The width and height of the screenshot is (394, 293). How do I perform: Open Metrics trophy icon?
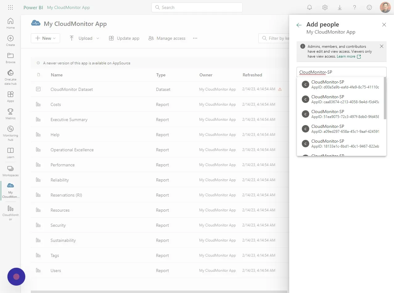click(10, 114)
